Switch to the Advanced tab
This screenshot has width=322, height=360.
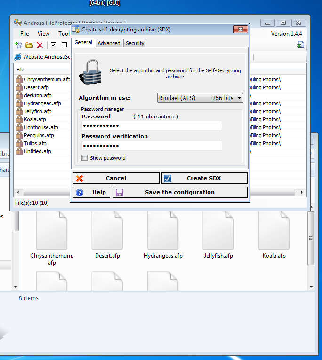pyautogui.click(x=109, y=43)
